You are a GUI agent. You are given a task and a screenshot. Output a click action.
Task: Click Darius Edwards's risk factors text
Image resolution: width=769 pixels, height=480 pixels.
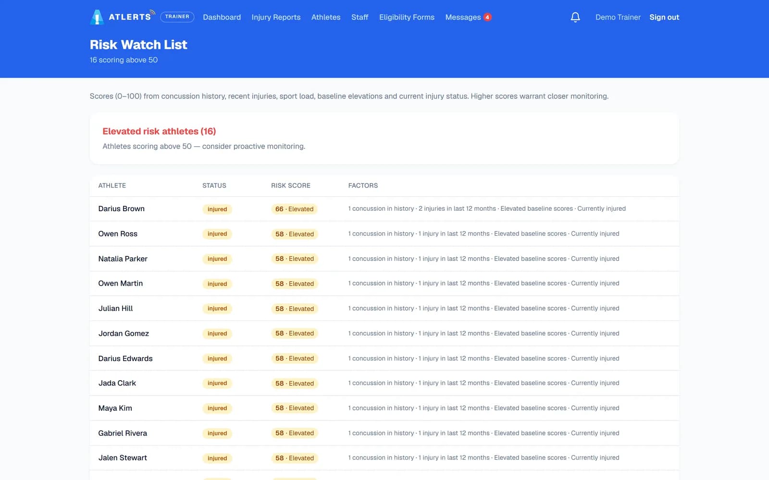(x=484, y=358)
